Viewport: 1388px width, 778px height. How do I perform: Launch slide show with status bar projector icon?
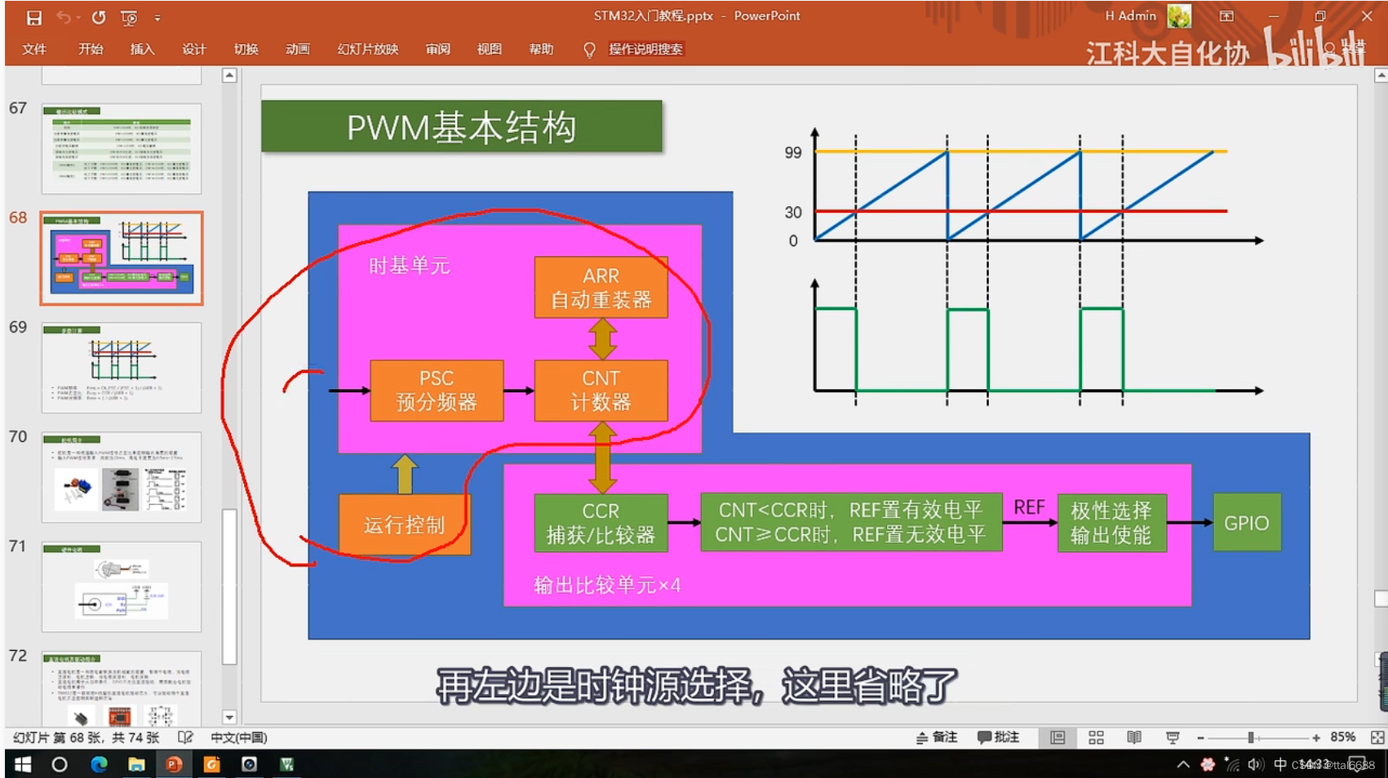tap(1172, 737)
